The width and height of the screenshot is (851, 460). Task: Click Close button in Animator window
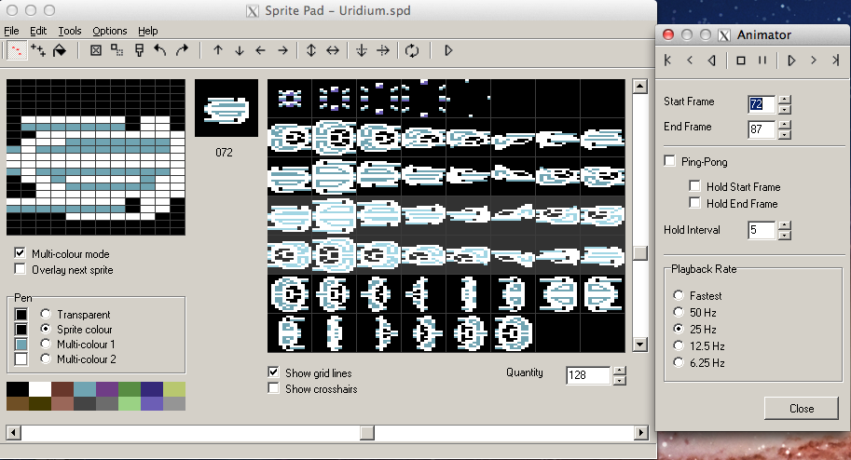click(801, 409)
